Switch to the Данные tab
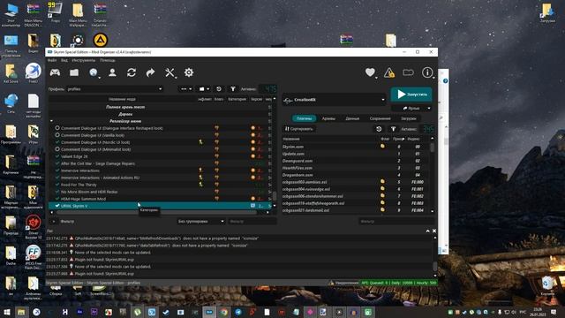Screen dimensions: 565x318 (x=352, y=118)
